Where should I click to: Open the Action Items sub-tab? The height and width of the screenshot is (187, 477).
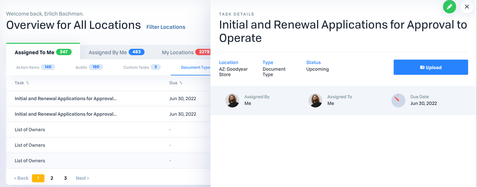35,67
